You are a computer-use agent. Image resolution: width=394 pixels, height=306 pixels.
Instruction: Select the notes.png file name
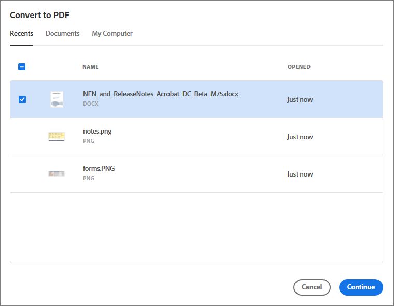point(97,132)
